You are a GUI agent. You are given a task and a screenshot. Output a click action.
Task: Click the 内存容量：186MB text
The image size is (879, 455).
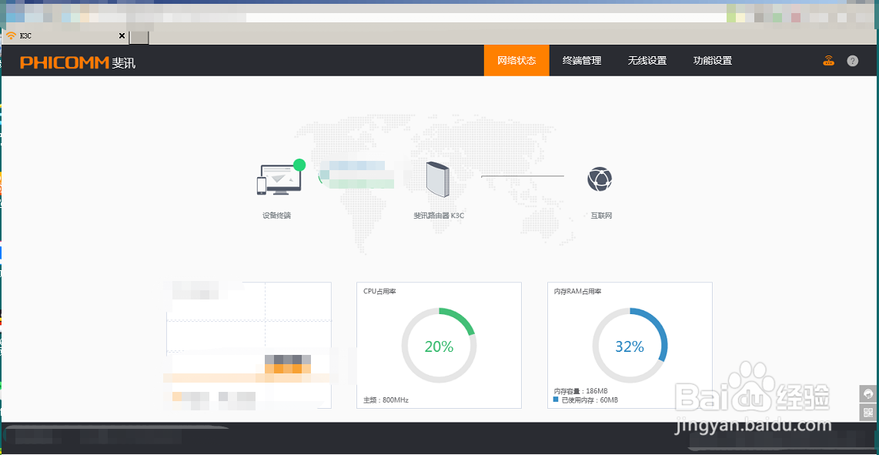(581, 391)
